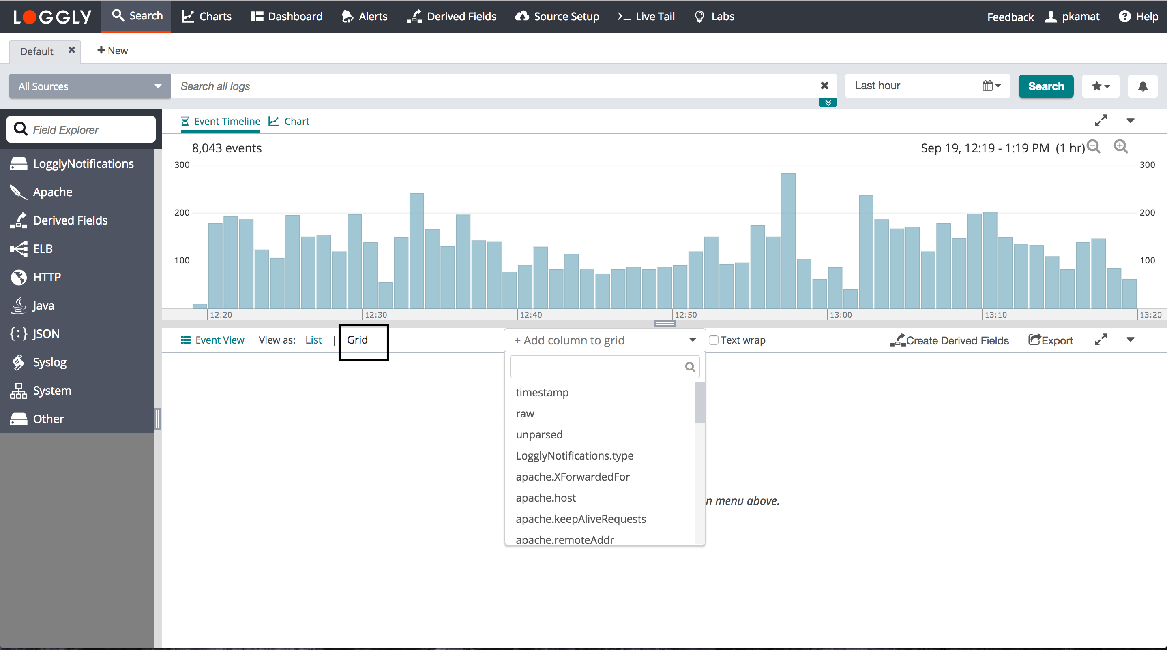Click the column search filter input
Screen dimensions: 1167x650
pos(601,367)
